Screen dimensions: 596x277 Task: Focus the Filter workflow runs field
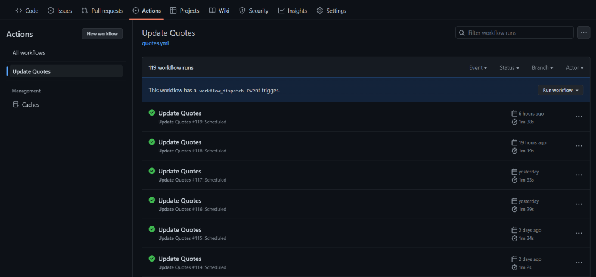tap(514, 33)
